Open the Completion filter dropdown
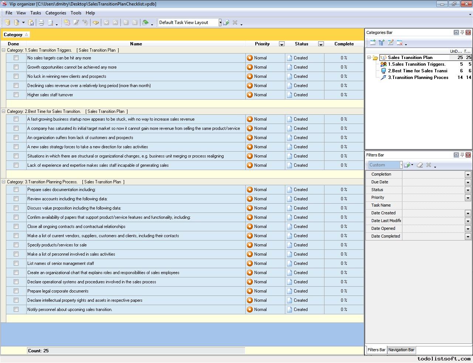 467,174
